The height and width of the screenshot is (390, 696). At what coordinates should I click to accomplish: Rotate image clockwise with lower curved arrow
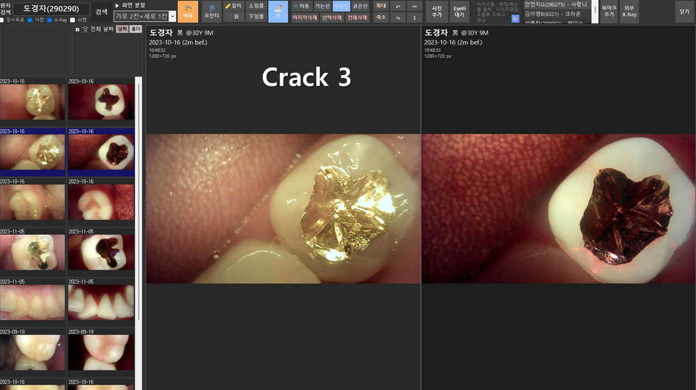click(398, 17)
